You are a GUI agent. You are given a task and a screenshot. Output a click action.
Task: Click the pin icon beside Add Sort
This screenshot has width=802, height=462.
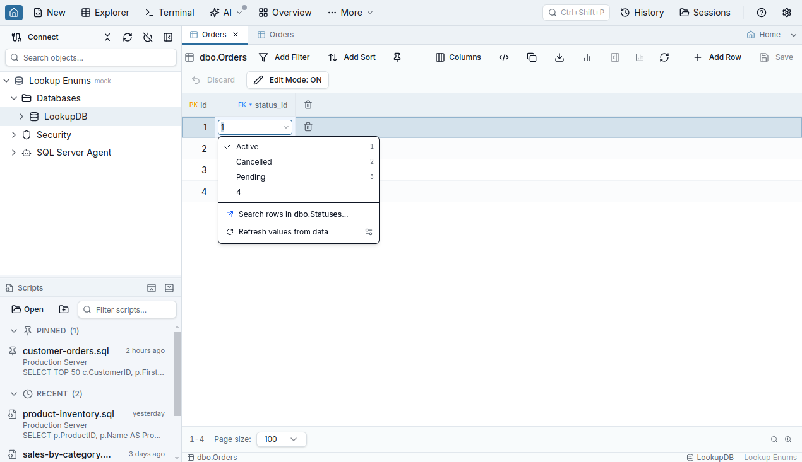(x=397, y=57)
